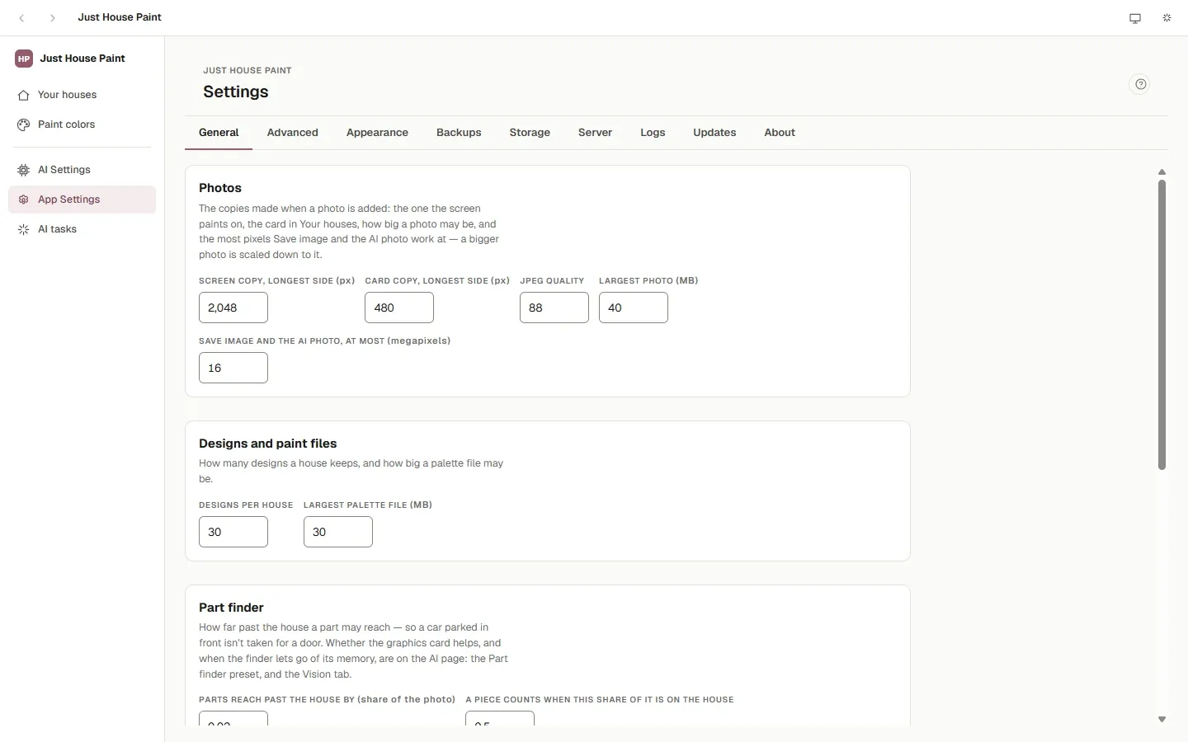Open the About tab
Image resolution: width=1188 pixels, height=742 pixels.
[x=780, y=133]
